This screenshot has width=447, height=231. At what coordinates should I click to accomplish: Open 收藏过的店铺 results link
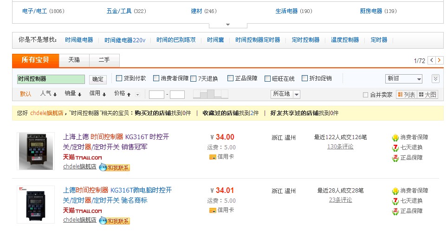pyautogui.click(x=231, y=113)
